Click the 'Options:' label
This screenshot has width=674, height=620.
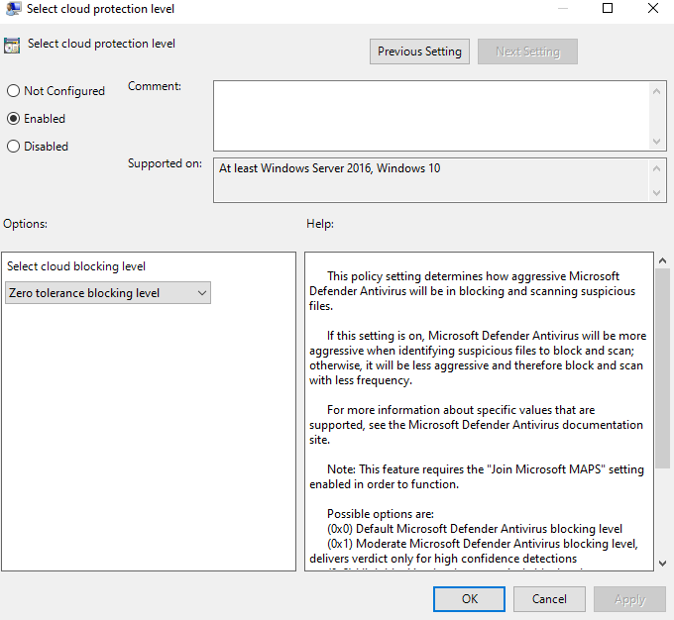[x=25, y=224]
